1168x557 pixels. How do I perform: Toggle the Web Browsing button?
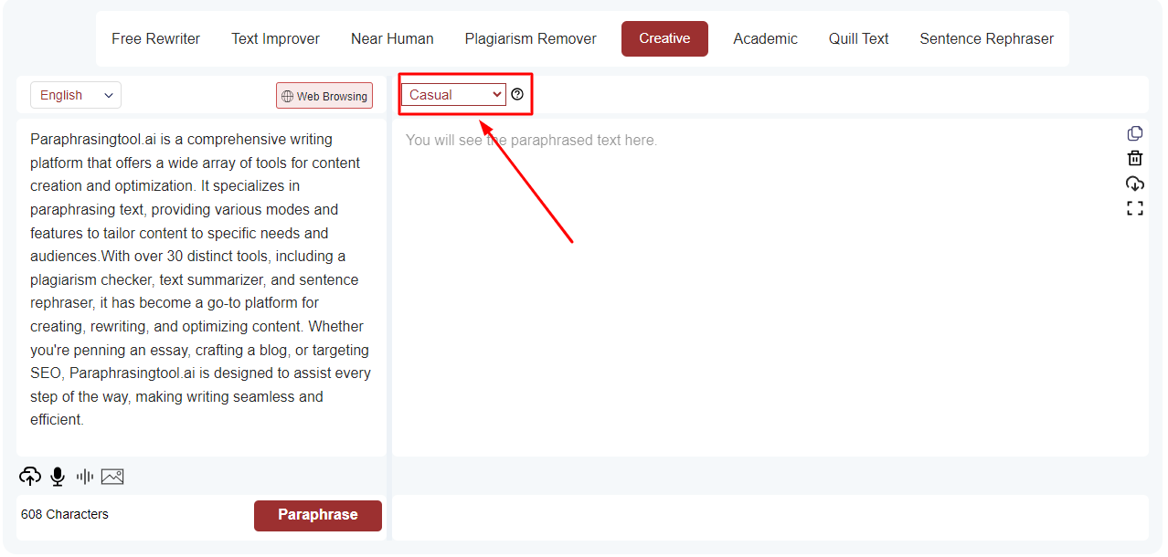[x=324, y=96]
